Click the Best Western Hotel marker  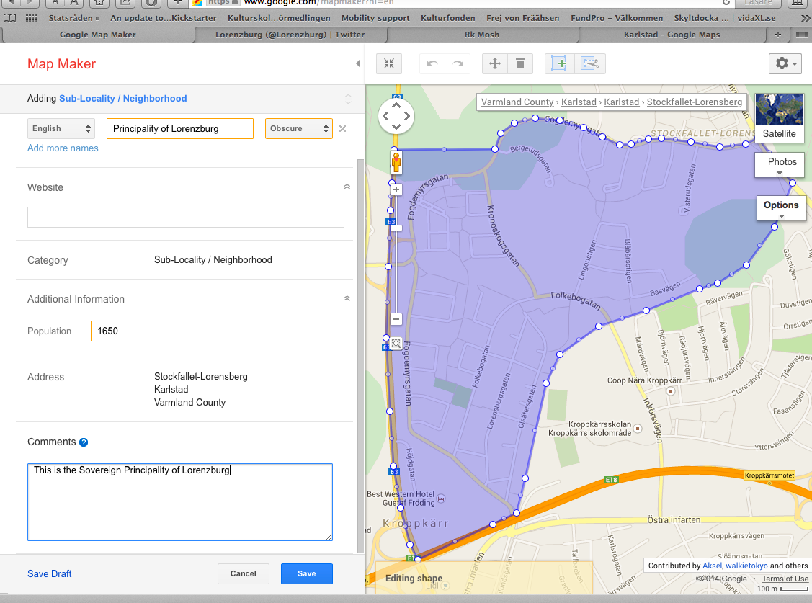[441, 499]
